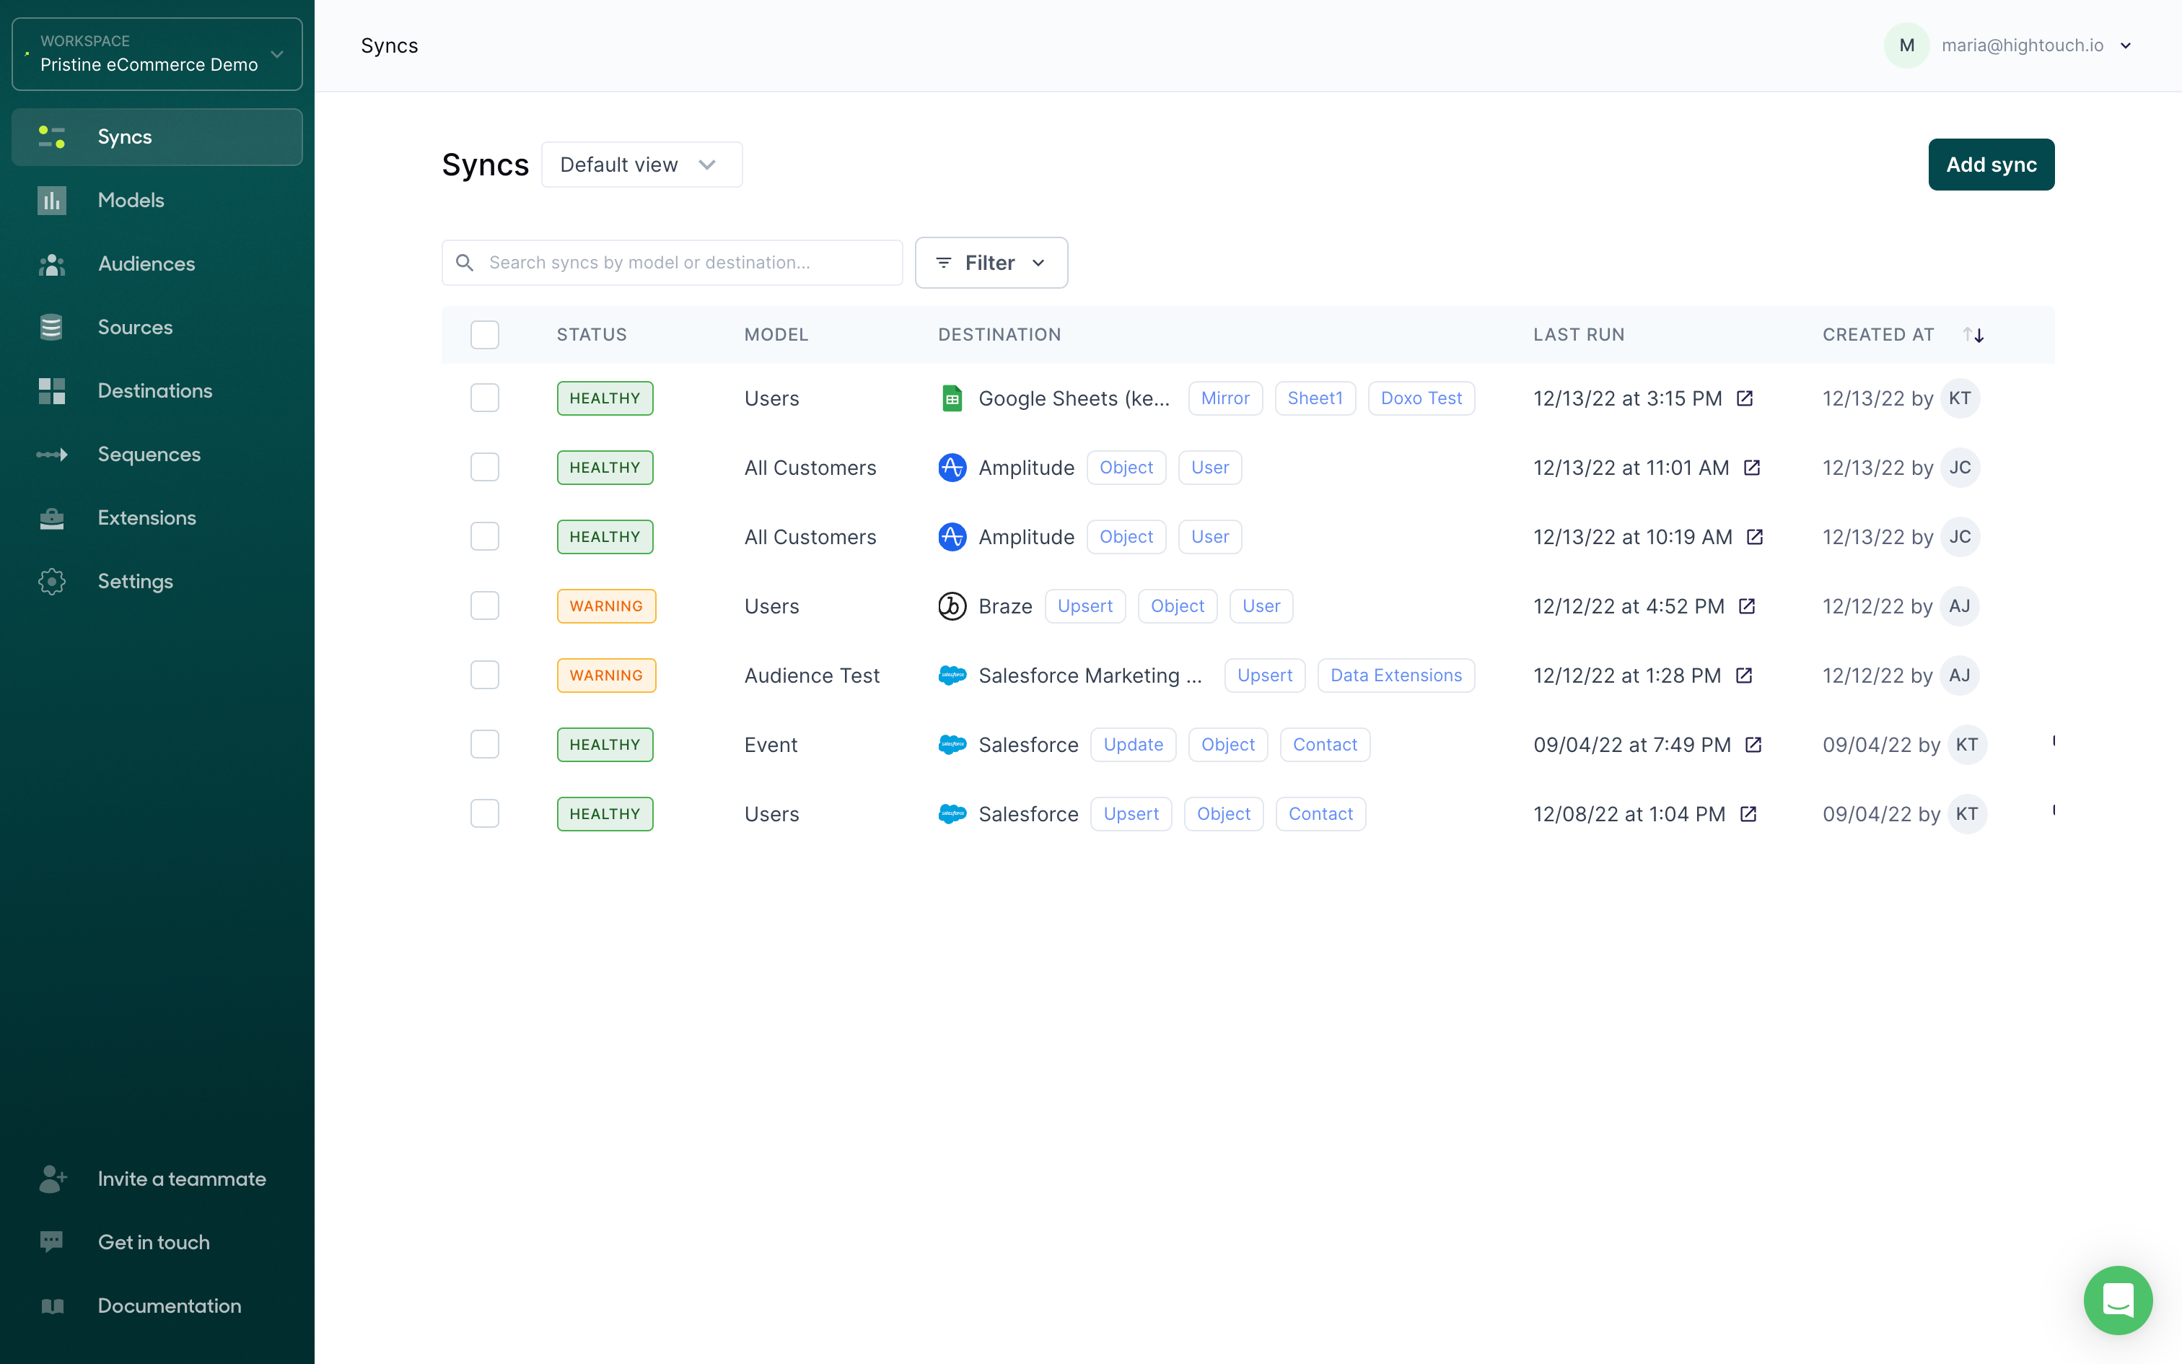This screenshot has height=1364, width=2182.
Task: Toggle checkbox for Event Salesforce sync
Action: [x=484, y=745]
